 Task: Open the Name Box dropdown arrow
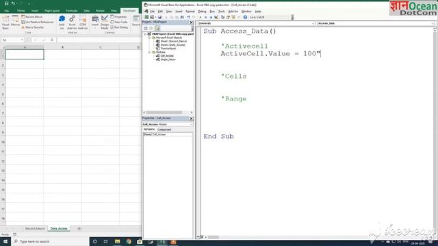pos(22,40)
